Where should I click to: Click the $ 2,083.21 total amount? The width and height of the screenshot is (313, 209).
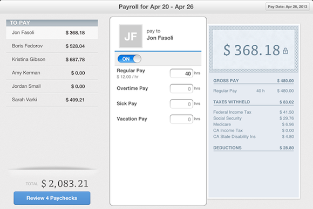tap(65, 184)
